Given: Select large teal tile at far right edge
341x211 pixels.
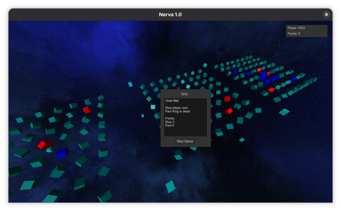Looking at the screenshot, I should coord(284,111).
